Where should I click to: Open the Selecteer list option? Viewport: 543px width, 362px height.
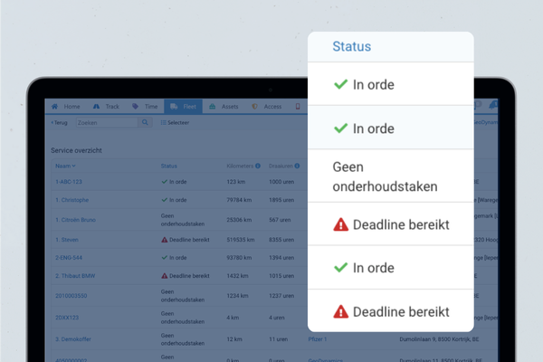click(x=175, y=122)
